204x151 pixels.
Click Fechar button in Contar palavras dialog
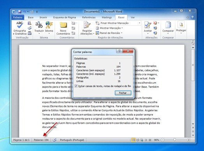[123, 93]
